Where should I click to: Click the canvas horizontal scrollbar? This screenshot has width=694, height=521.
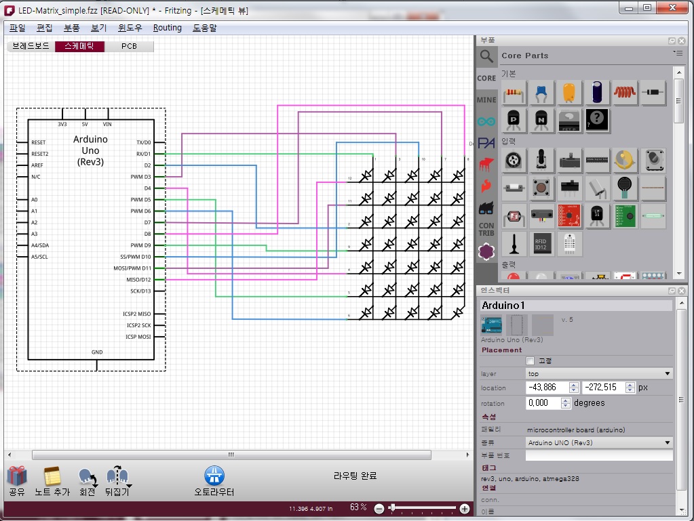tap(231, 455)
